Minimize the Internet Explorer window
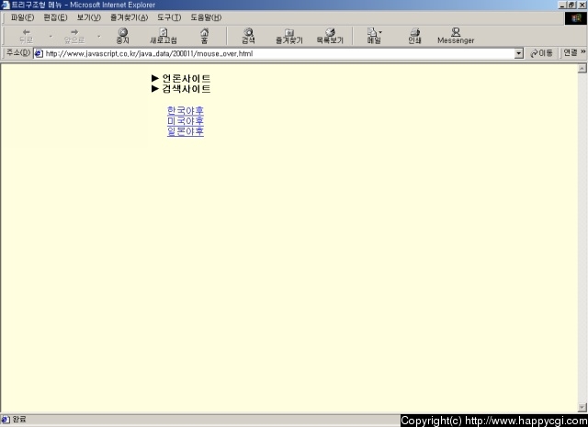This screenshot has width=588, height=427. (x=562, y=5)
